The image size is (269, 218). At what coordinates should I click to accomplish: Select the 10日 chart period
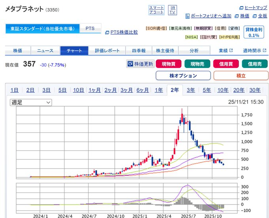click(x=79, y=90)
